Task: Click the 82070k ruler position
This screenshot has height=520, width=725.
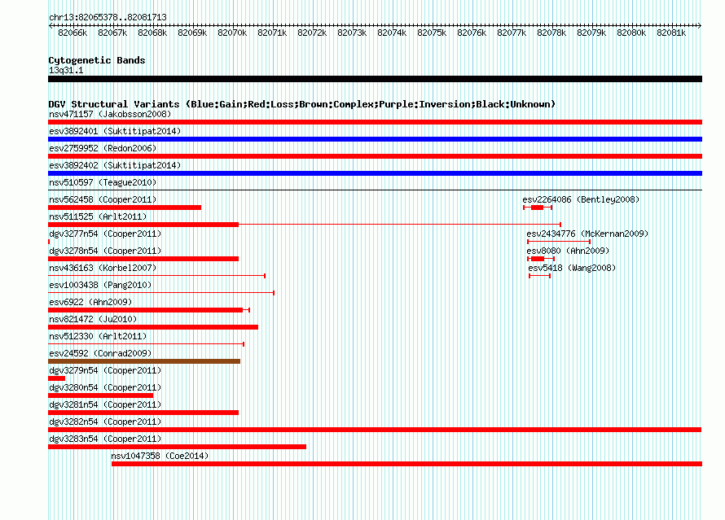Action: tap(232, 33)
